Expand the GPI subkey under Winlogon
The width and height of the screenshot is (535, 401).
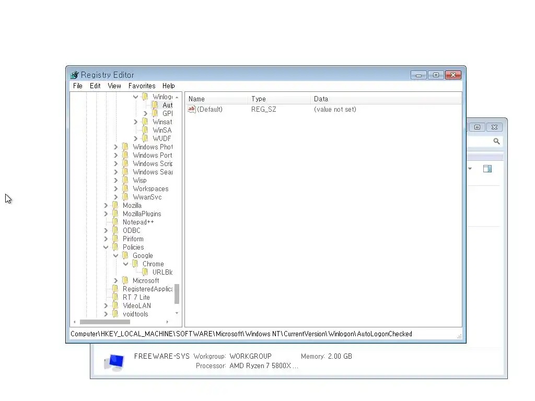click(x=145, y=113)
